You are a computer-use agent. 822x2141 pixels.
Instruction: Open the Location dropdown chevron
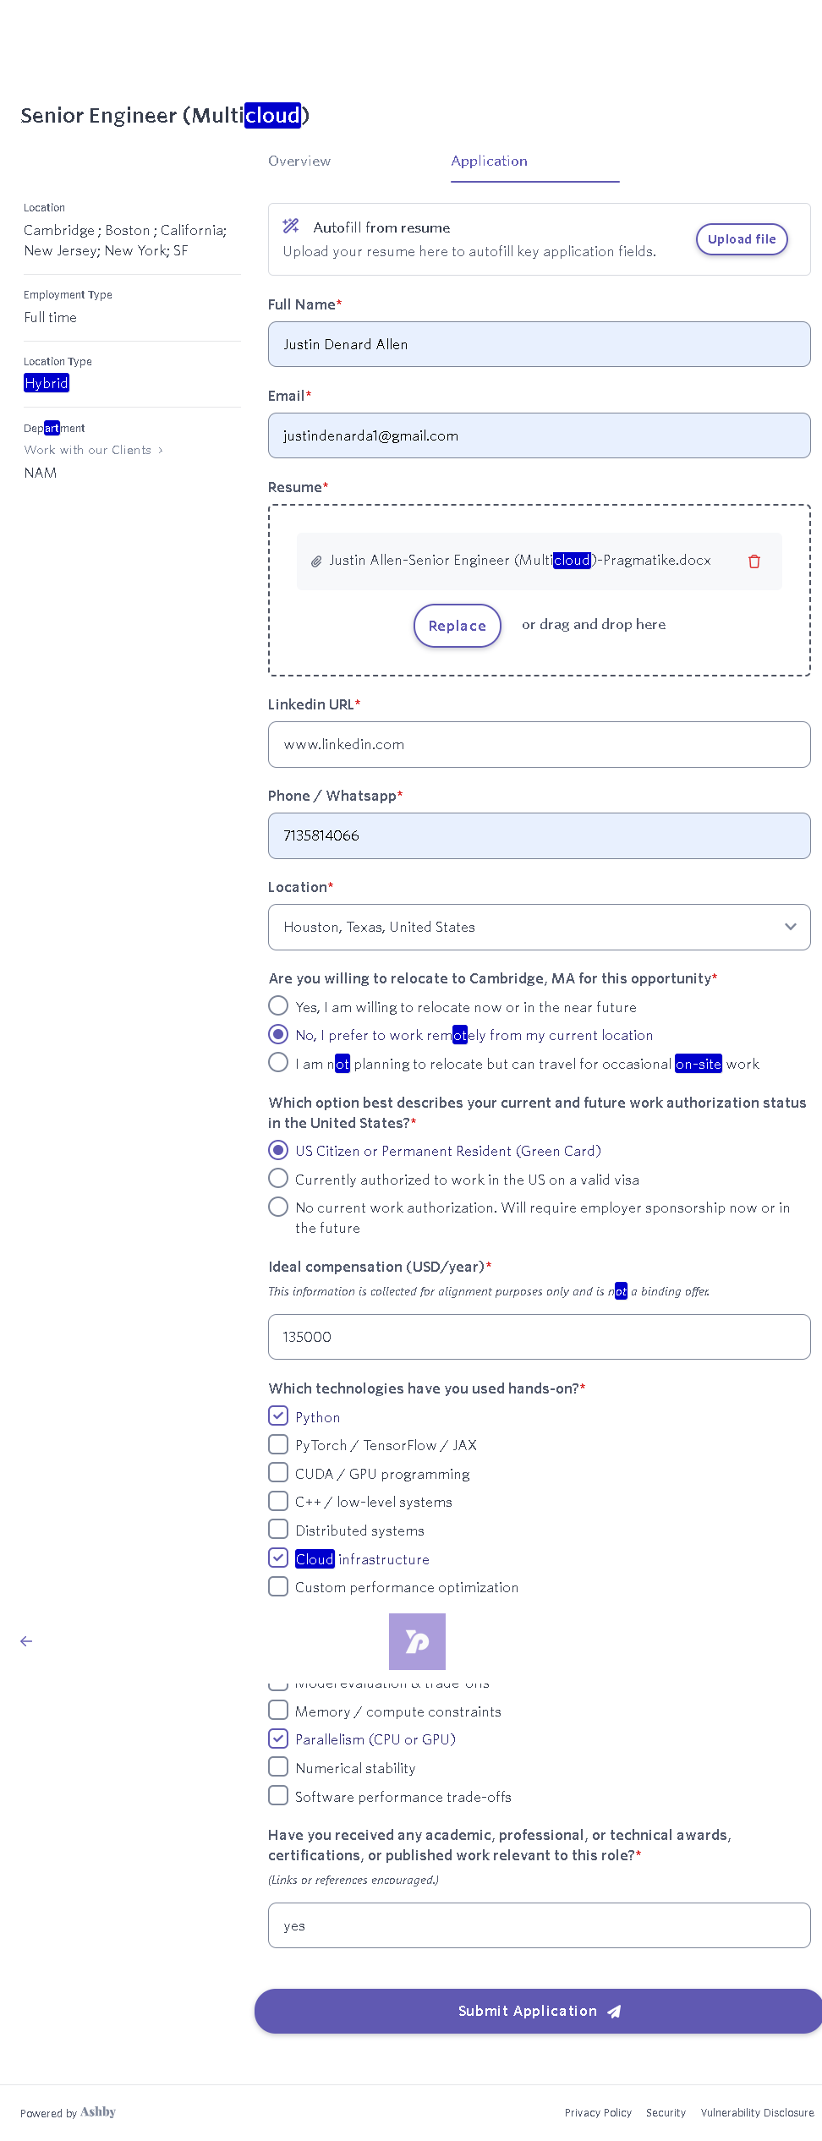click(x=791, y=927)
